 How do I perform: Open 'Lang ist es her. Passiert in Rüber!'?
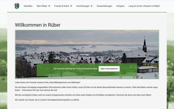point(144,6)
